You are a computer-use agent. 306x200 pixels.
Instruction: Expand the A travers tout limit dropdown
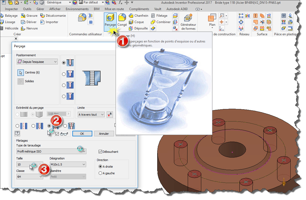91,115
